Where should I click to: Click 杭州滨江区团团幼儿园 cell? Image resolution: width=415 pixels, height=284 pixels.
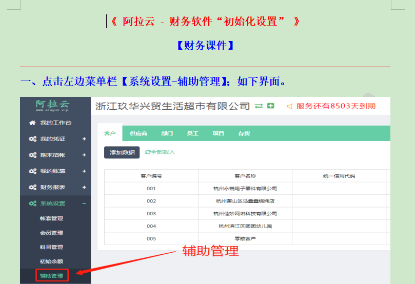click(245, 226)
